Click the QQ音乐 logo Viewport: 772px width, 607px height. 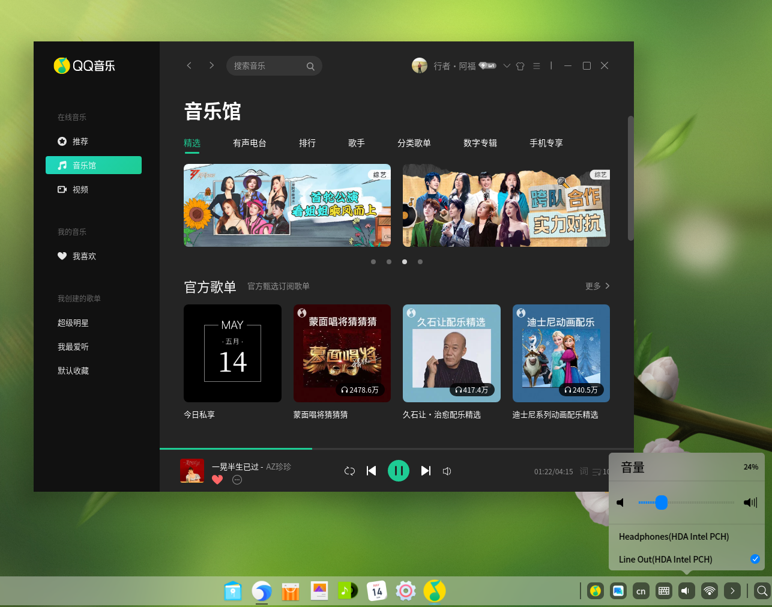pos(85,65)
